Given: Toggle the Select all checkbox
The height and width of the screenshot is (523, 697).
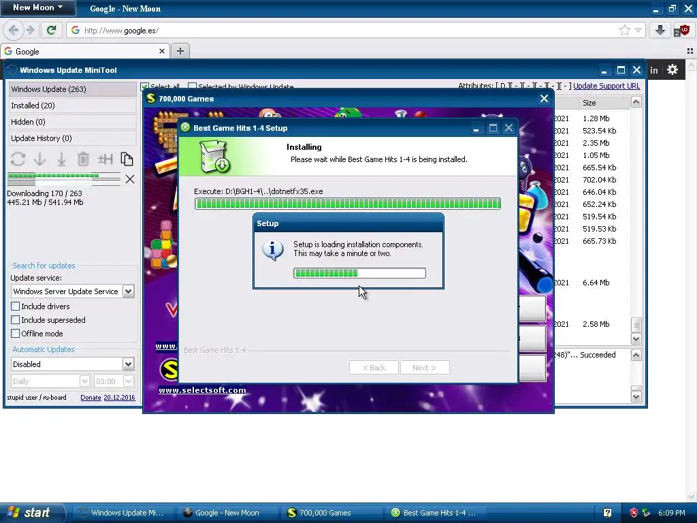Looking at the screenshot, I should click(x=144, y=86).
